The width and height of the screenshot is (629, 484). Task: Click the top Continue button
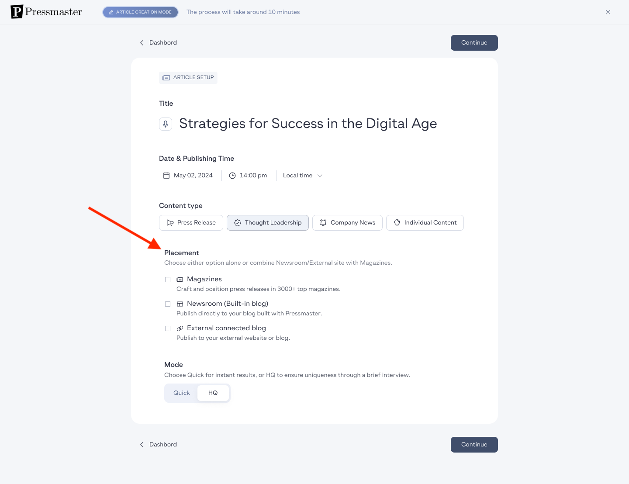coord(474,43)
